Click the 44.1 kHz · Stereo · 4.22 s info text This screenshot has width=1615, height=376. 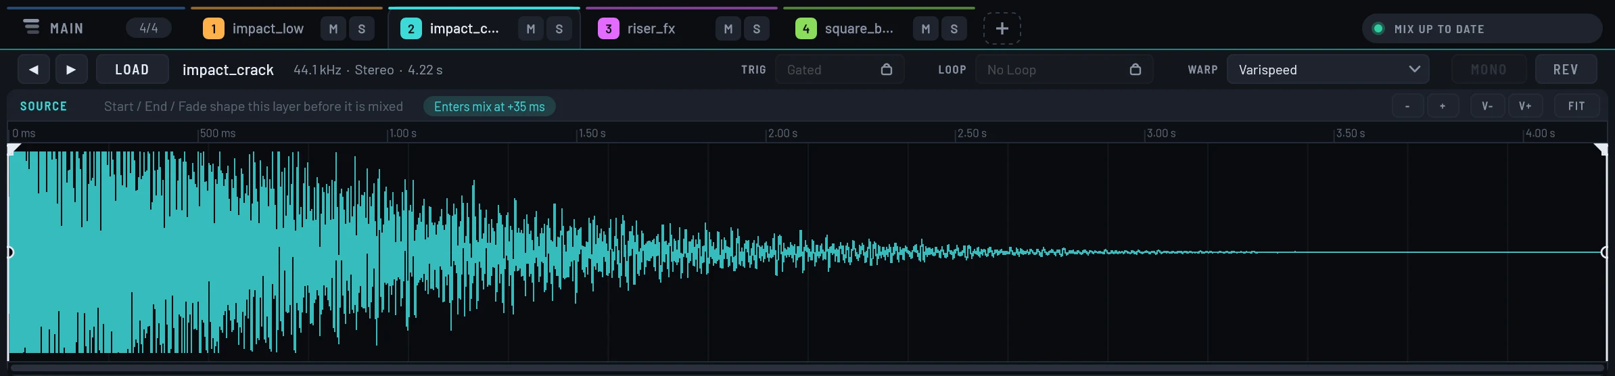coord(368,70)
